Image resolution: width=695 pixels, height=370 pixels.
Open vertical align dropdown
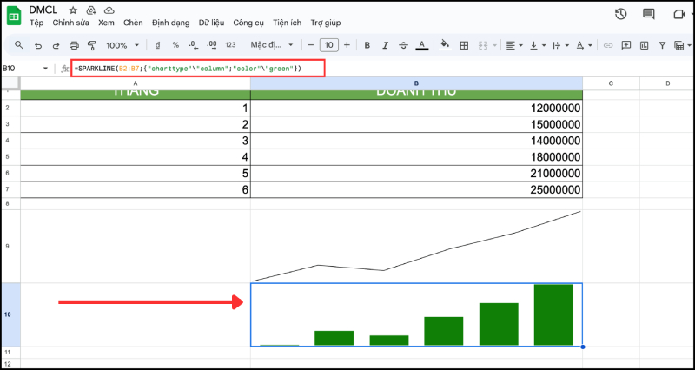click(x=538, y=45)
